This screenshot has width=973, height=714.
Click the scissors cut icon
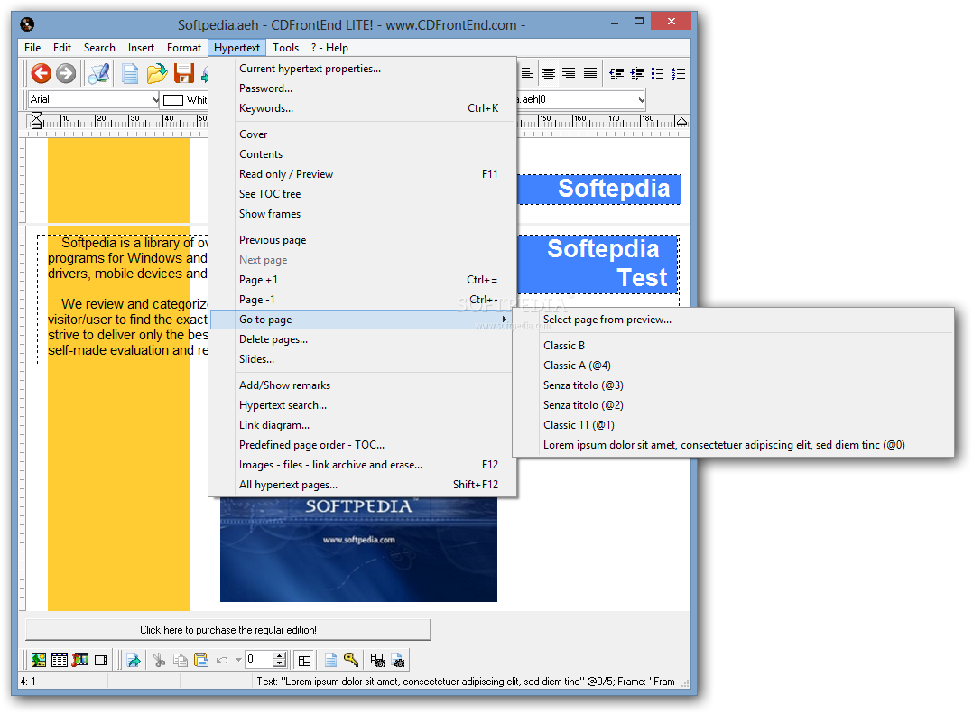pyautogui.click(x=160, y=660)
